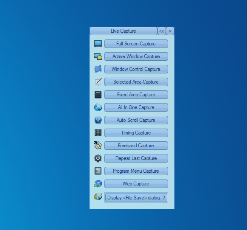
Task: Launch the Auto Scroll Capture button
Action: click(136, 120)
